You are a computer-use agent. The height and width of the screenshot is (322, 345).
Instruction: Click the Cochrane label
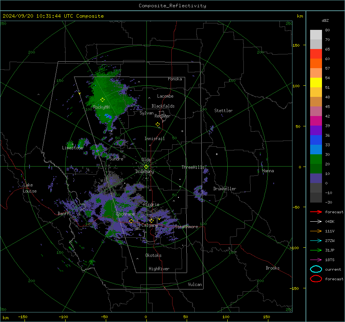click(x=125, y=214)
